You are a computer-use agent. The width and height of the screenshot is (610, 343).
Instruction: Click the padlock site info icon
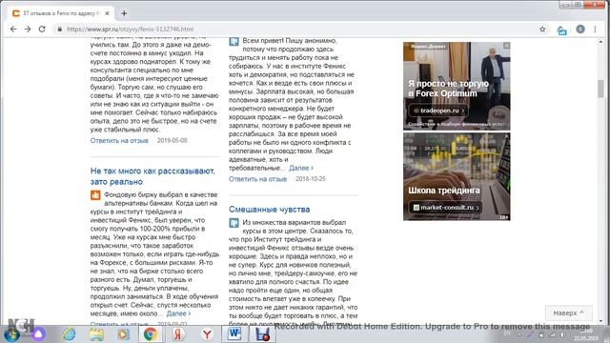[x=59, y=30]
